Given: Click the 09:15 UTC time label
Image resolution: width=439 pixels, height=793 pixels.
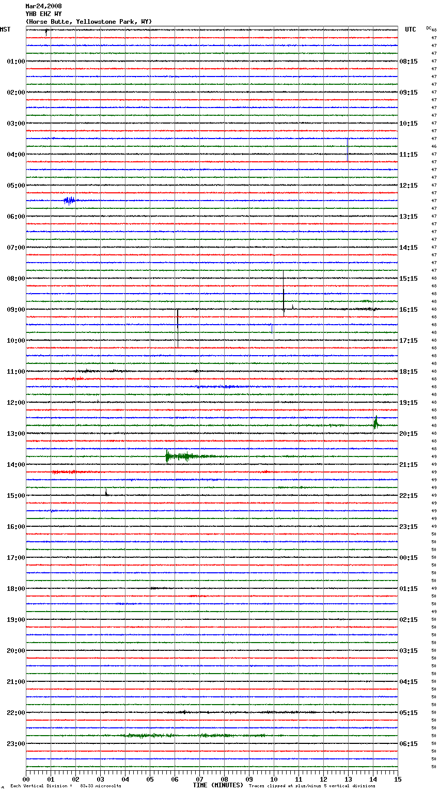Looking at the screenshot, I should point(409,93).
